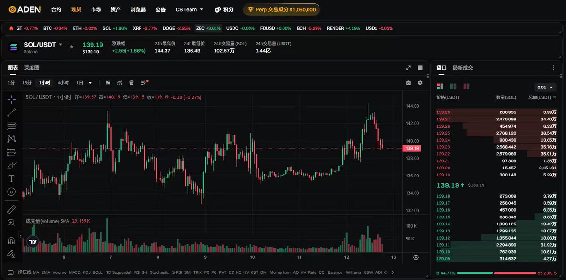Expand the SOL/USDT pair selector
Image resolution: width=566 pixels, height=280 pixels.
tap(60, 45)
